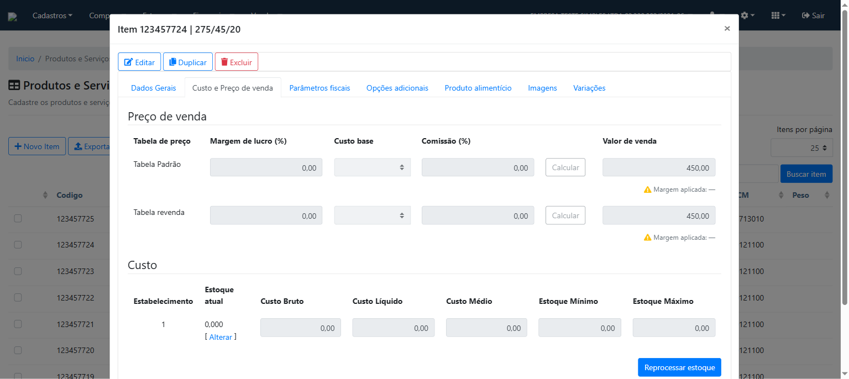Click the Editar pencil icon button
This screenshot has height=379, width=849.
139,62
